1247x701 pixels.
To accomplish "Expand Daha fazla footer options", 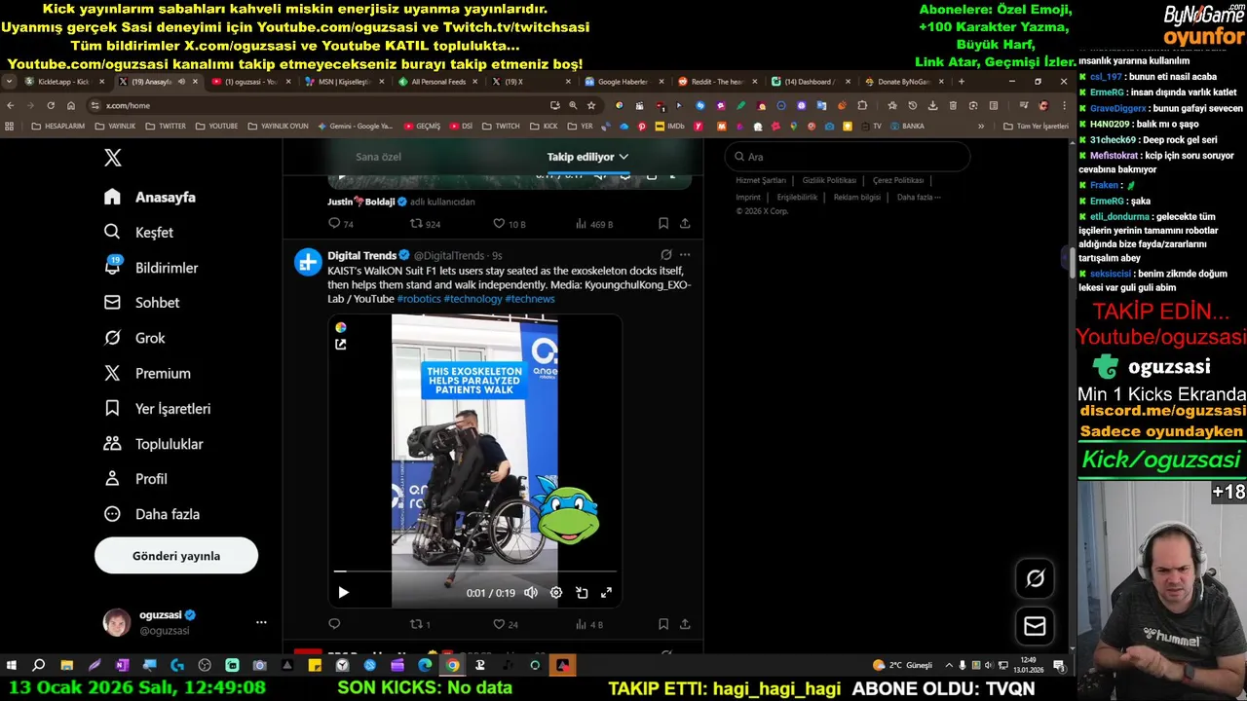I will (919, 197).
